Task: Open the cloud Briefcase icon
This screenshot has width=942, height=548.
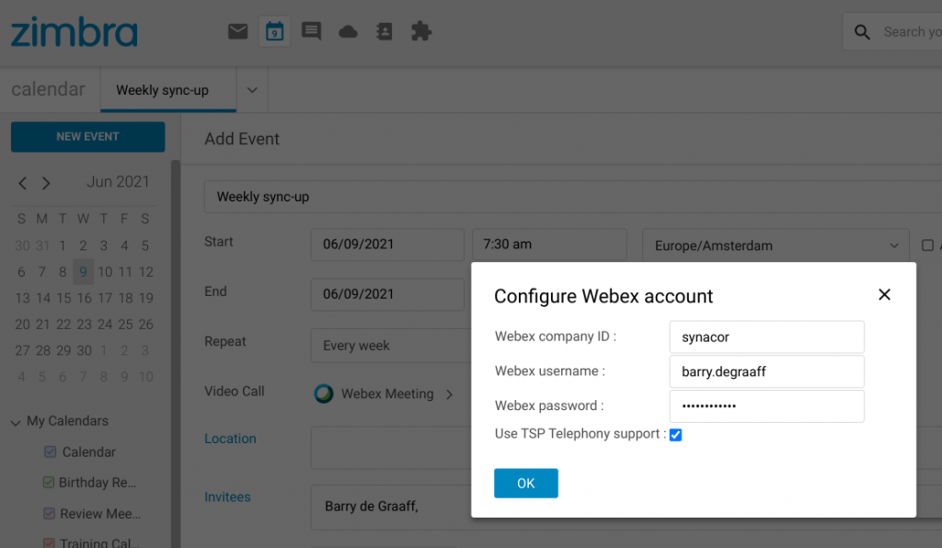Action: click(x=348, y=30)
